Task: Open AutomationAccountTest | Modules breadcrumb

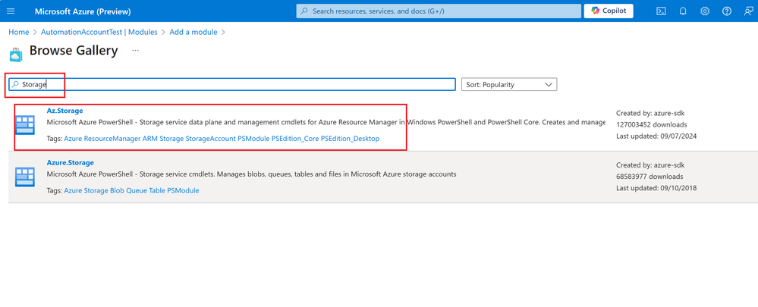Action: click(x=99, y=32)
